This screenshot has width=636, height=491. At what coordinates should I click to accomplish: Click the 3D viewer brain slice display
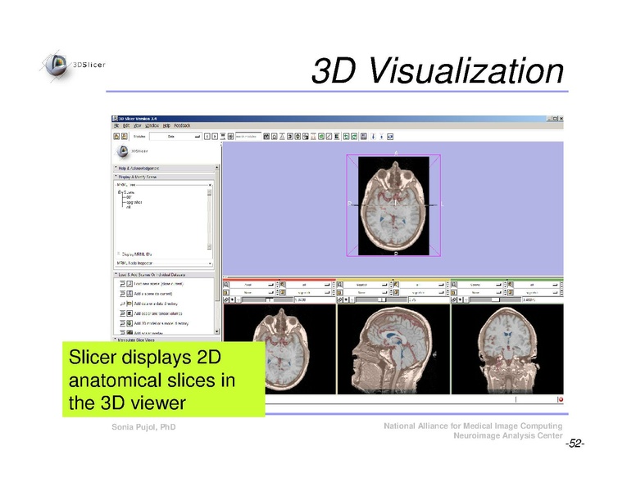pos(393,205)
